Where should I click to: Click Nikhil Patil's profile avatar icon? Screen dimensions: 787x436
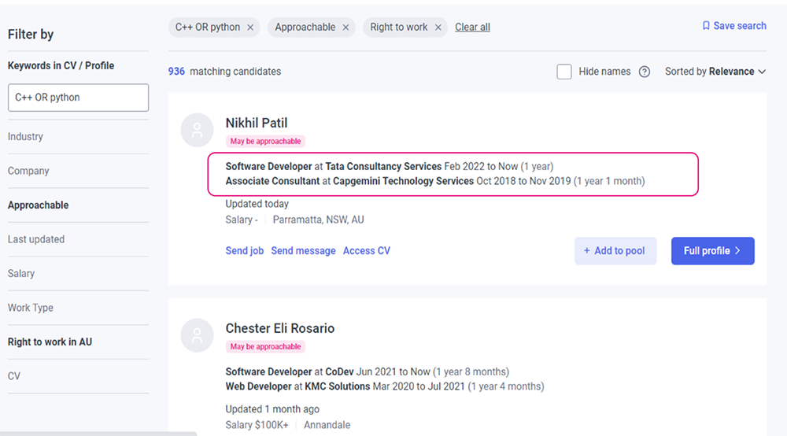[x=197, y=131]
